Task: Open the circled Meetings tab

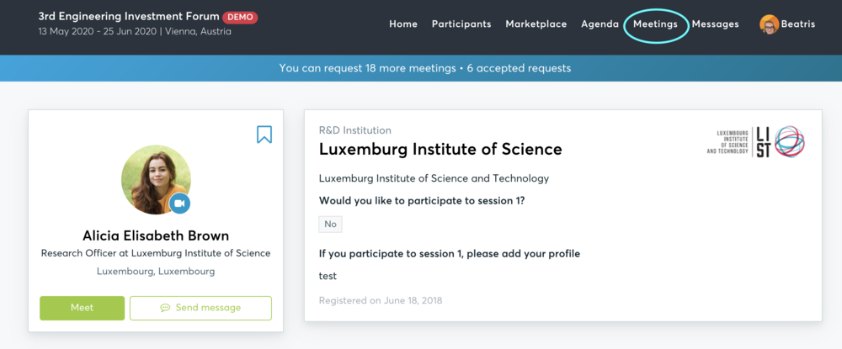Action: [655, 24]
